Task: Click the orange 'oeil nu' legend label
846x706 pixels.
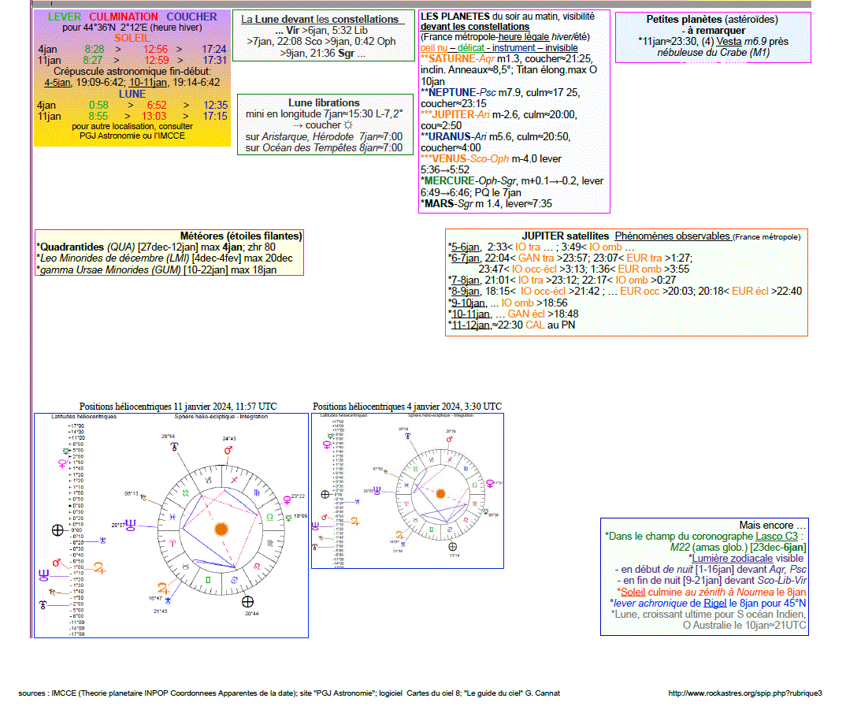Action: [434, 47]
